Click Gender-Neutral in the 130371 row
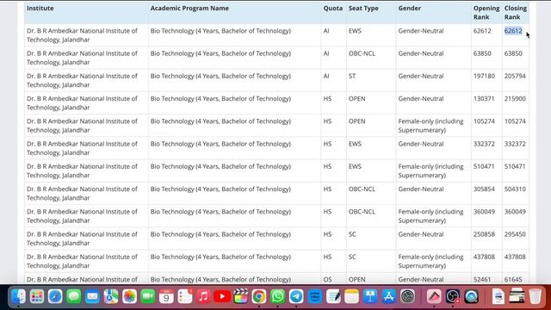Viewport: 551px width, 310px height. 421,99
